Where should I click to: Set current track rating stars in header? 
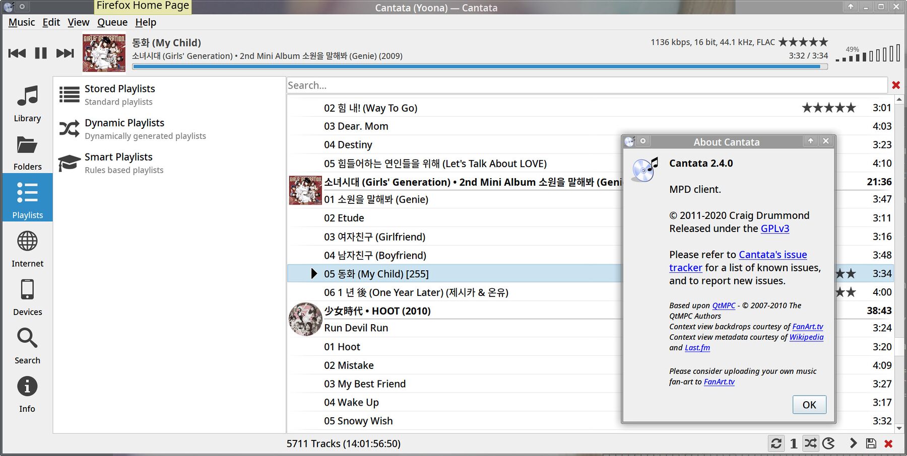(x=803, y=42)
